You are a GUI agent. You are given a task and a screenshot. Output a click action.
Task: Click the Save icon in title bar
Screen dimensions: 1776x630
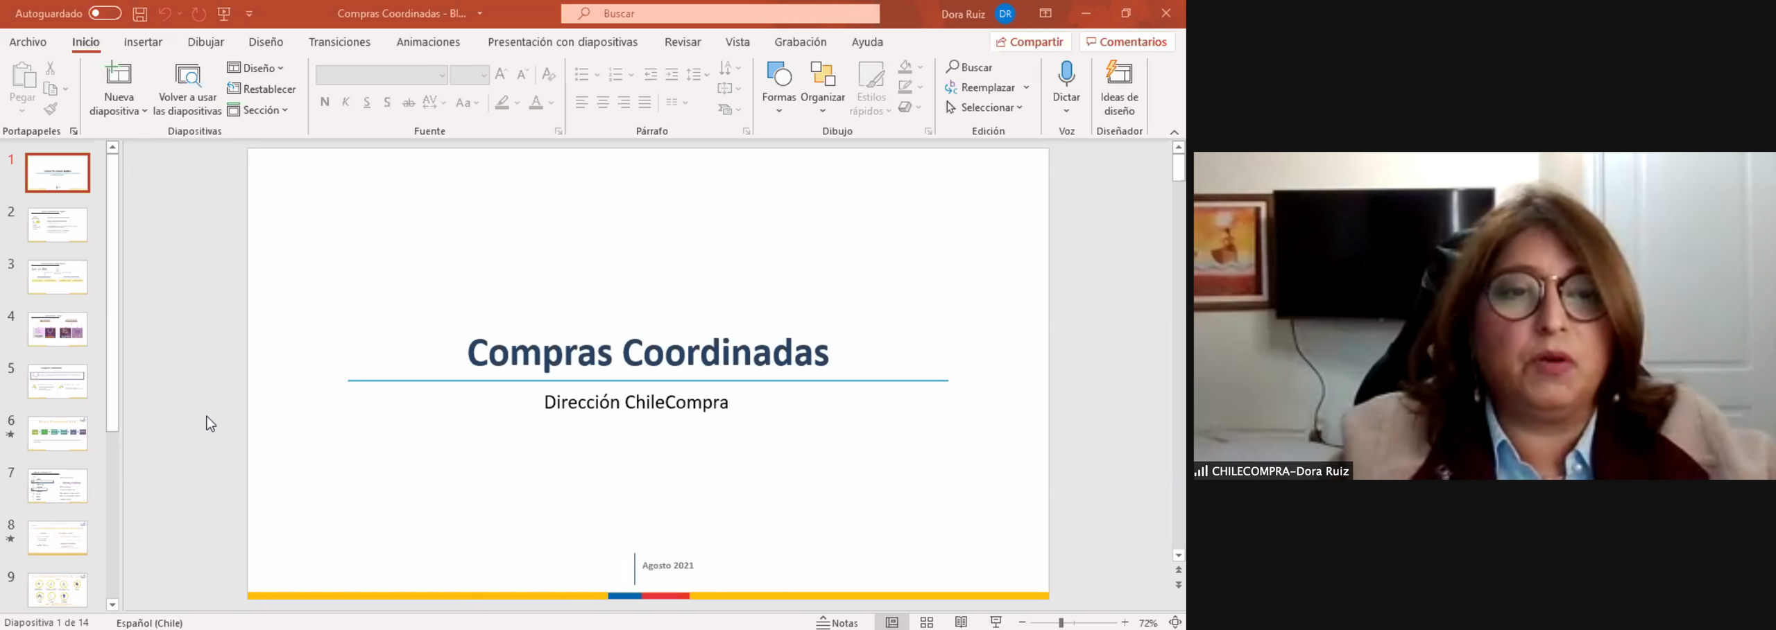(x=139, y=14)
